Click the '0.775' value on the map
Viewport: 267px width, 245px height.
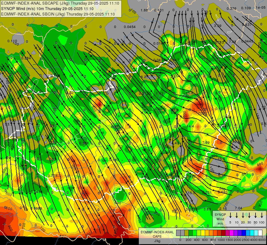pyautogui.click(x=53, y=176)
